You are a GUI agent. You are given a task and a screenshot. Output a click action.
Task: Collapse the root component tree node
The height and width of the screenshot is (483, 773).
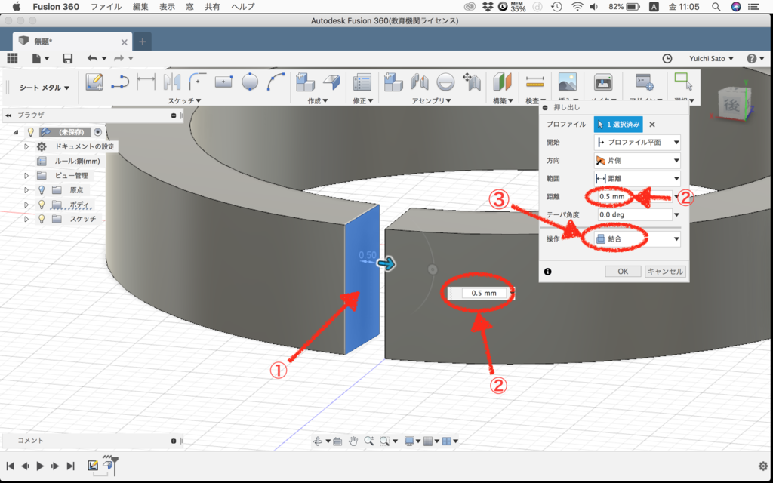coord(16,132)
